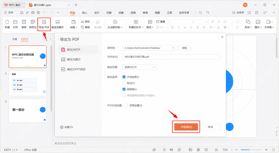Click the Bold B formatting icon
The height and width of the screenshot is (153, 279).
tap(172, 27)
